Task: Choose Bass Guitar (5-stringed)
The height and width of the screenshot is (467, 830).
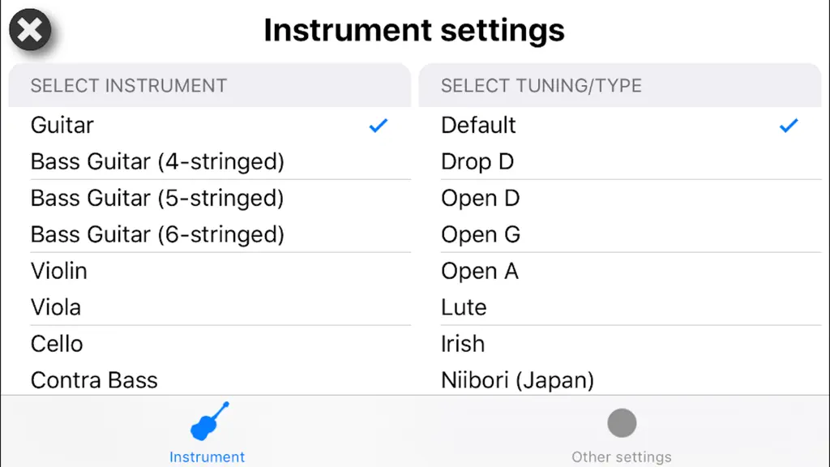Action: click(x=210, y=198)
